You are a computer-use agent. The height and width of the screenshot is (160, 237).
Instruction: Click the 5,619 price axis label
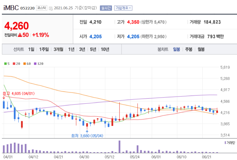[225, 67]
